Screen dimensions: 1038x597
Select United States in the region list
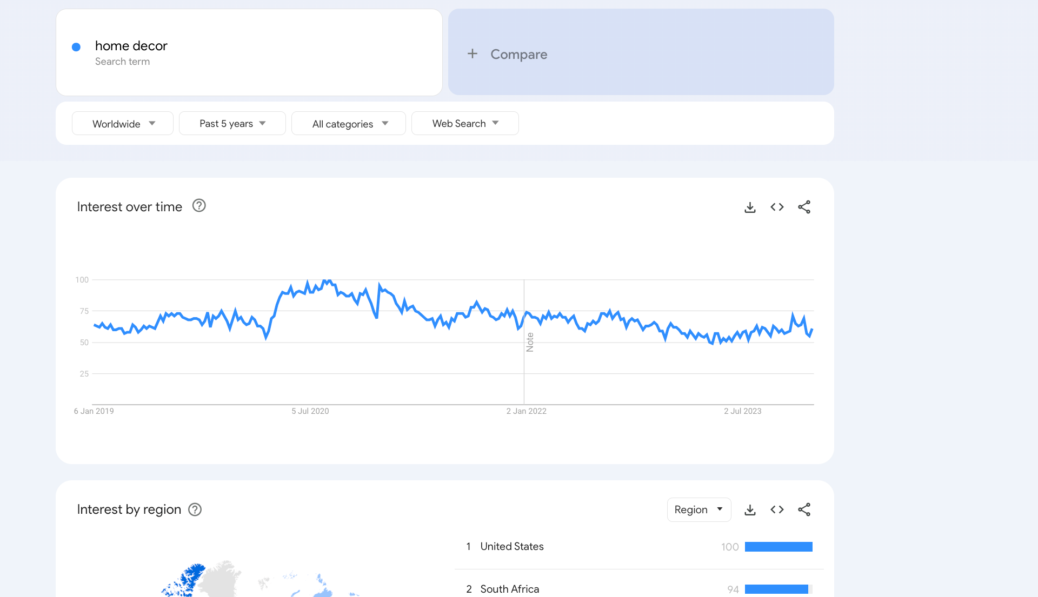511,547
